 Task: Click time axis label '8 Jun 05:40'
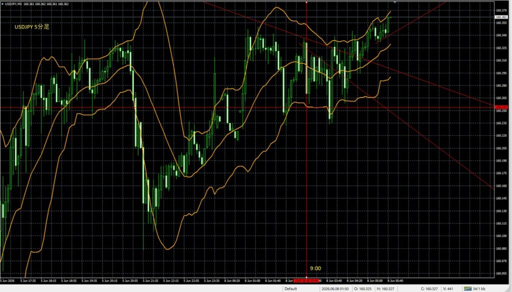[x=395, y=280]
